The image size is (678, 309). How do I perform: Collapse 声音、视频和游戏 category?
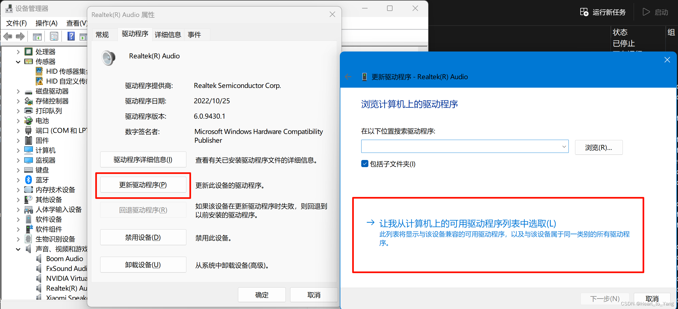18,249
